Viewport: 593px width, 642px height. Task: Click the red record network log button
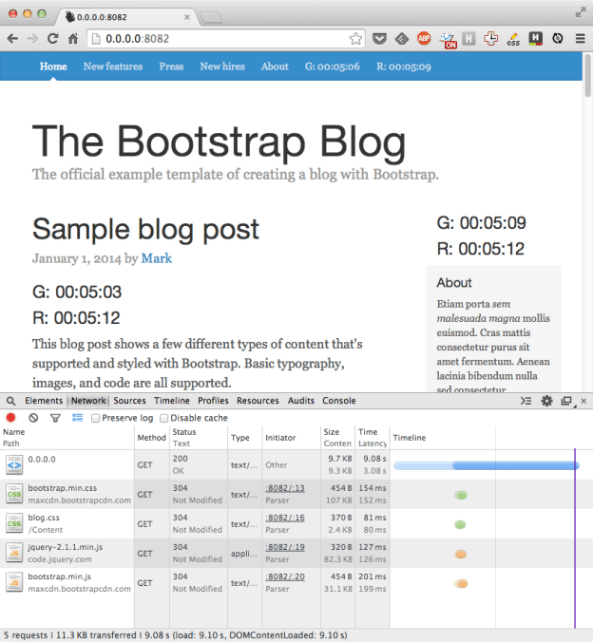(11, 418)
